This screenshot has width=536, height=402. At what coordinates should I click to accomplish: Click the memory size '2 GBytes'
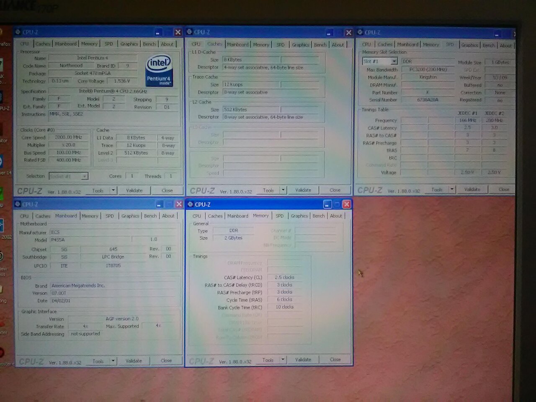point(233,238)
